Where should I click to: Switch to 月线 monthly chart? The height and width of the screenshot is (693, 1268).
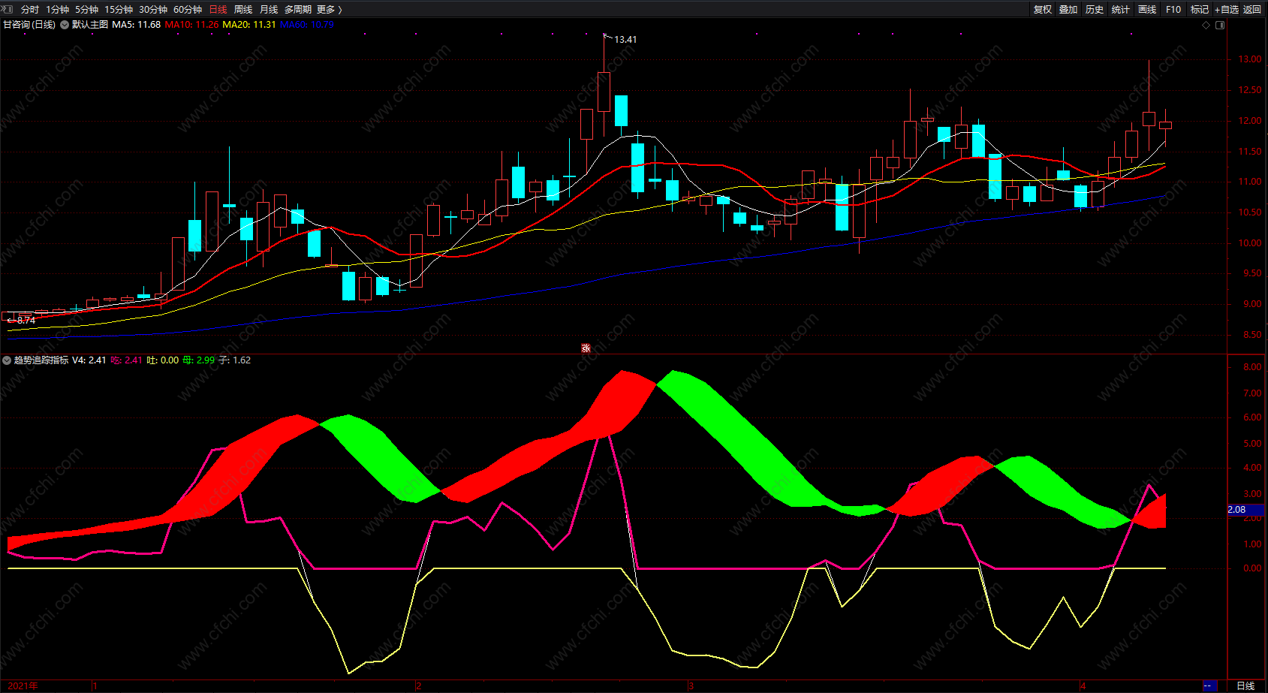[269, 10]
